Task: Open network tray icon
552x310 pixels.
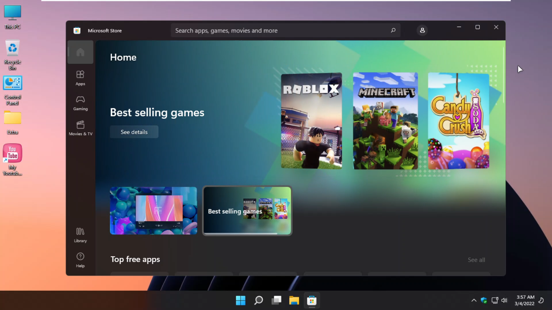Action: click(494, 301)
